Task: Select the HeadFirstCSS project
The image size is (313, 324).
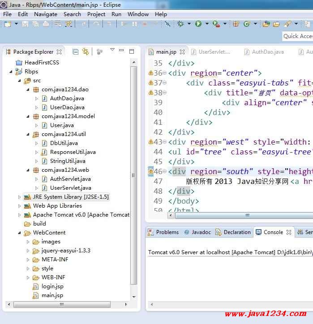Action: 42,63
